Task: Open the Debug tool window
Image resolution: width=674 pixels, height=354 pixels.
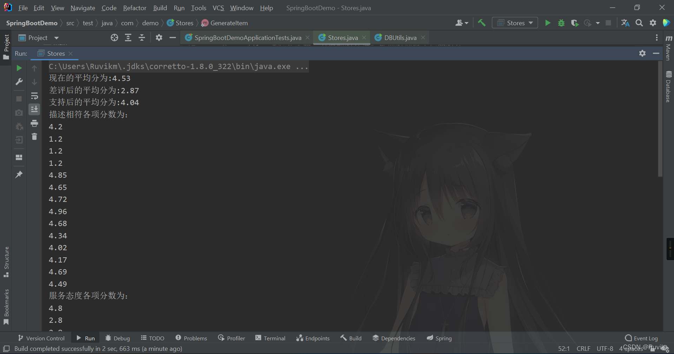Action: coord(118,338)
